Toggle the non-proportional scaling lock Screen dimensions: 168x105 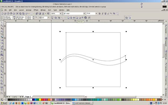36,17
